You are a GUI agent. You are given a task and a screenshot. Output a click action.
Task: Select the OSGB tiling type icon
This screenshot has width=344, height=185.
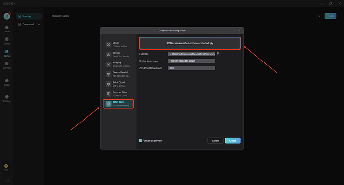(x=109, y=45)
